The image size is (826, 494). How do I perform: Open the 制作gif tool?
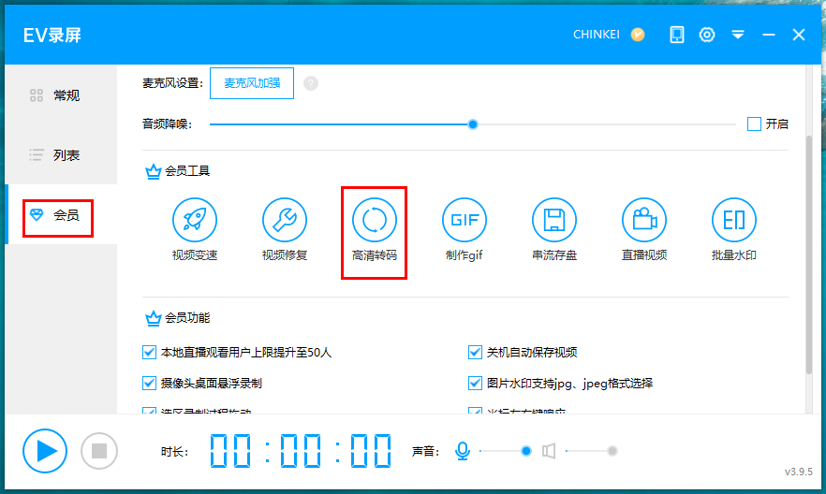point(465,221)
